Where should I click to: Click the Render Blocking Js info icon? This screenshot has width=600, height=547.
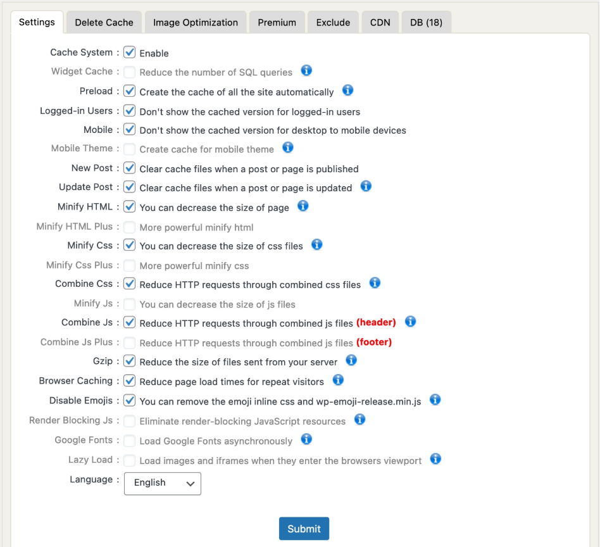[359, 419]
